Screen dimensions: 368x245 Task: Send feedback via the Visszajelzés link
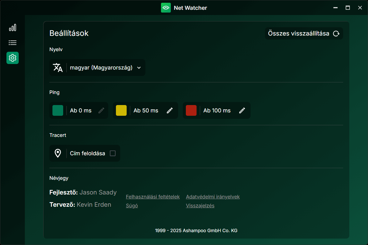pyautogui.click(x=200, y=205)
